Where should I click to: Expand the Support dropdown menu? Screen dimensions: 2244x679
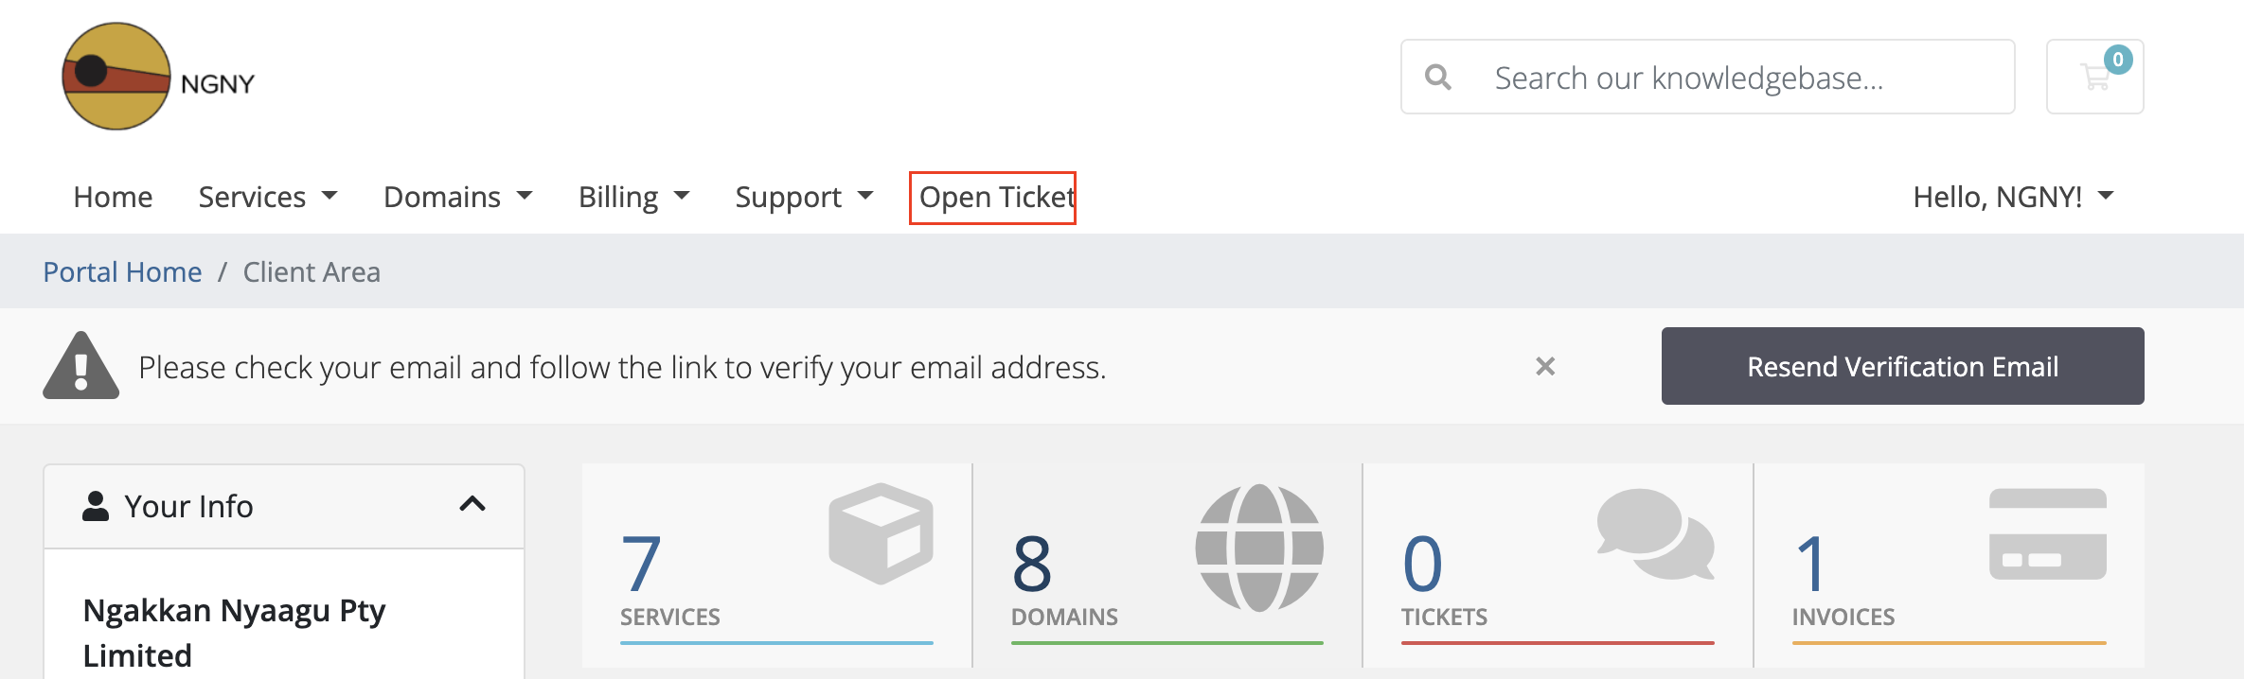804,197
